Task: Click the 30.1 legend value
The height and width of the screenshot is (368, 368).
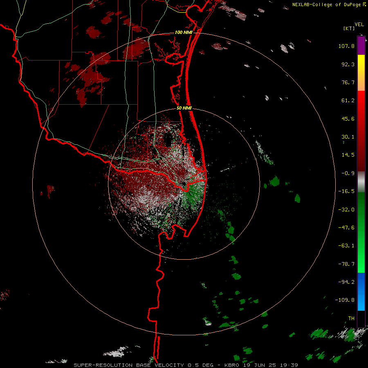Action: click(348, 137)
